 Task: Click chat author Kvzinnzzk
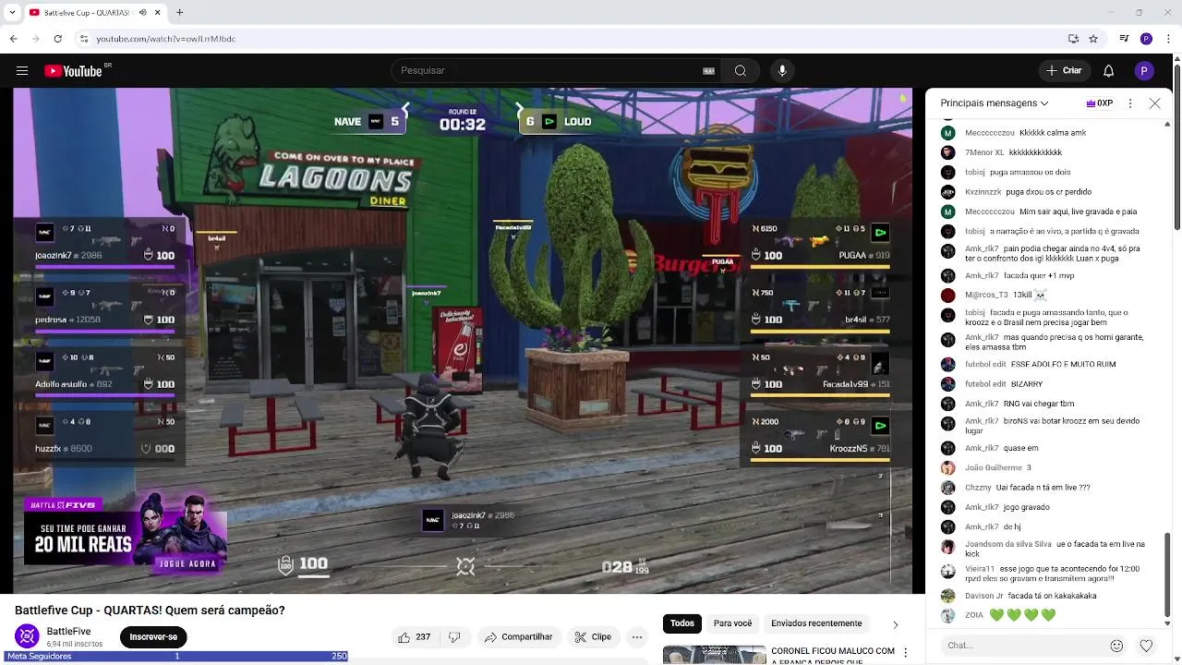[983, 192]
